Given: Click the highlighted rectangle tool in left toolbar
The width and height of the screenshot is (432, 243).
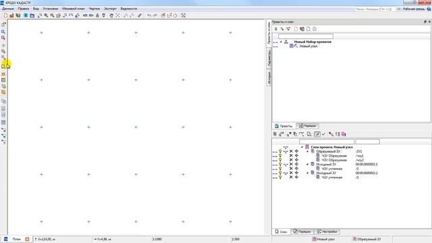Looking at the screenshot, I should pyautogui.click(x=3, y=66).
